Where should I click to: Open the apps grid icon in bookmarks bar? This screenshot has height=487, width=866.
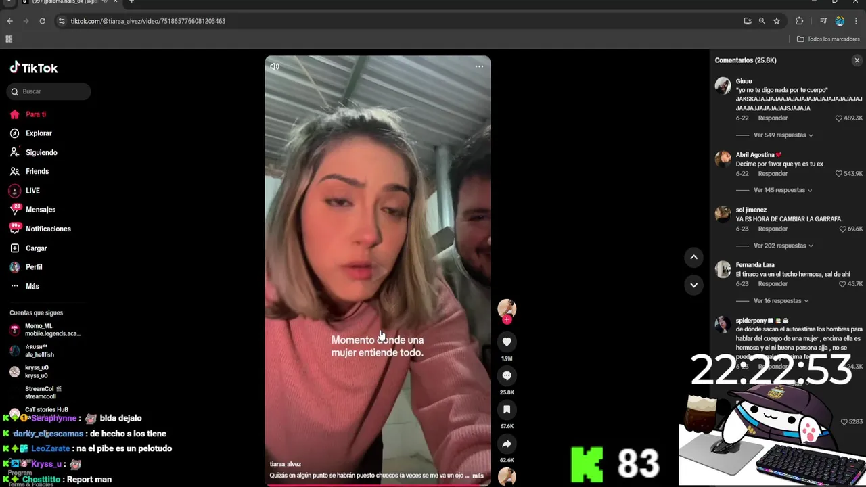tap(9, 39)
